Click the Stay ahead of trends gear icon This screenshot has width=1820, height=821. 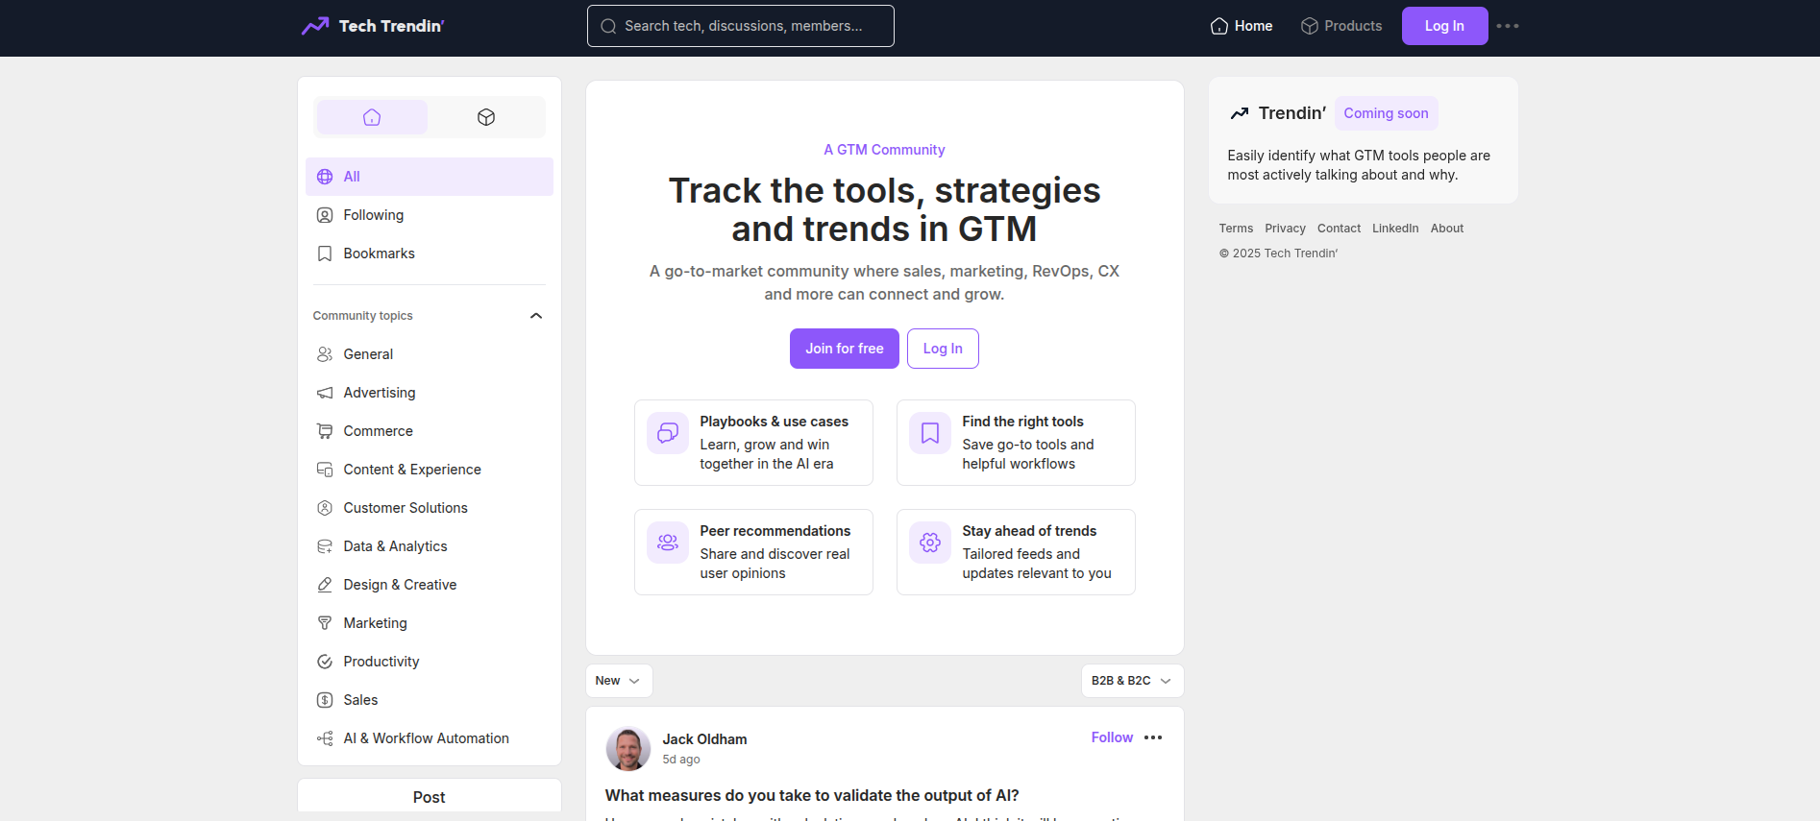[x=930, y=543]
